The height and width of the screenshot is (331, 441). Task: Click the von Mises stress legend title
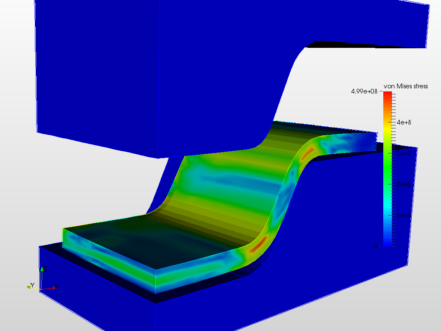[406, 86]
